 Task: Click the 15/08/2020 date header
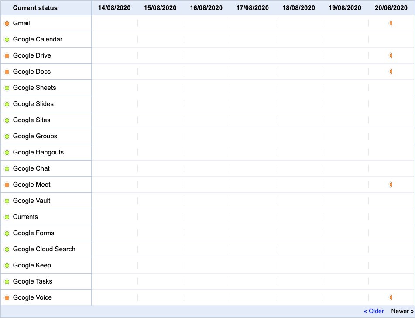coord(160,8)
